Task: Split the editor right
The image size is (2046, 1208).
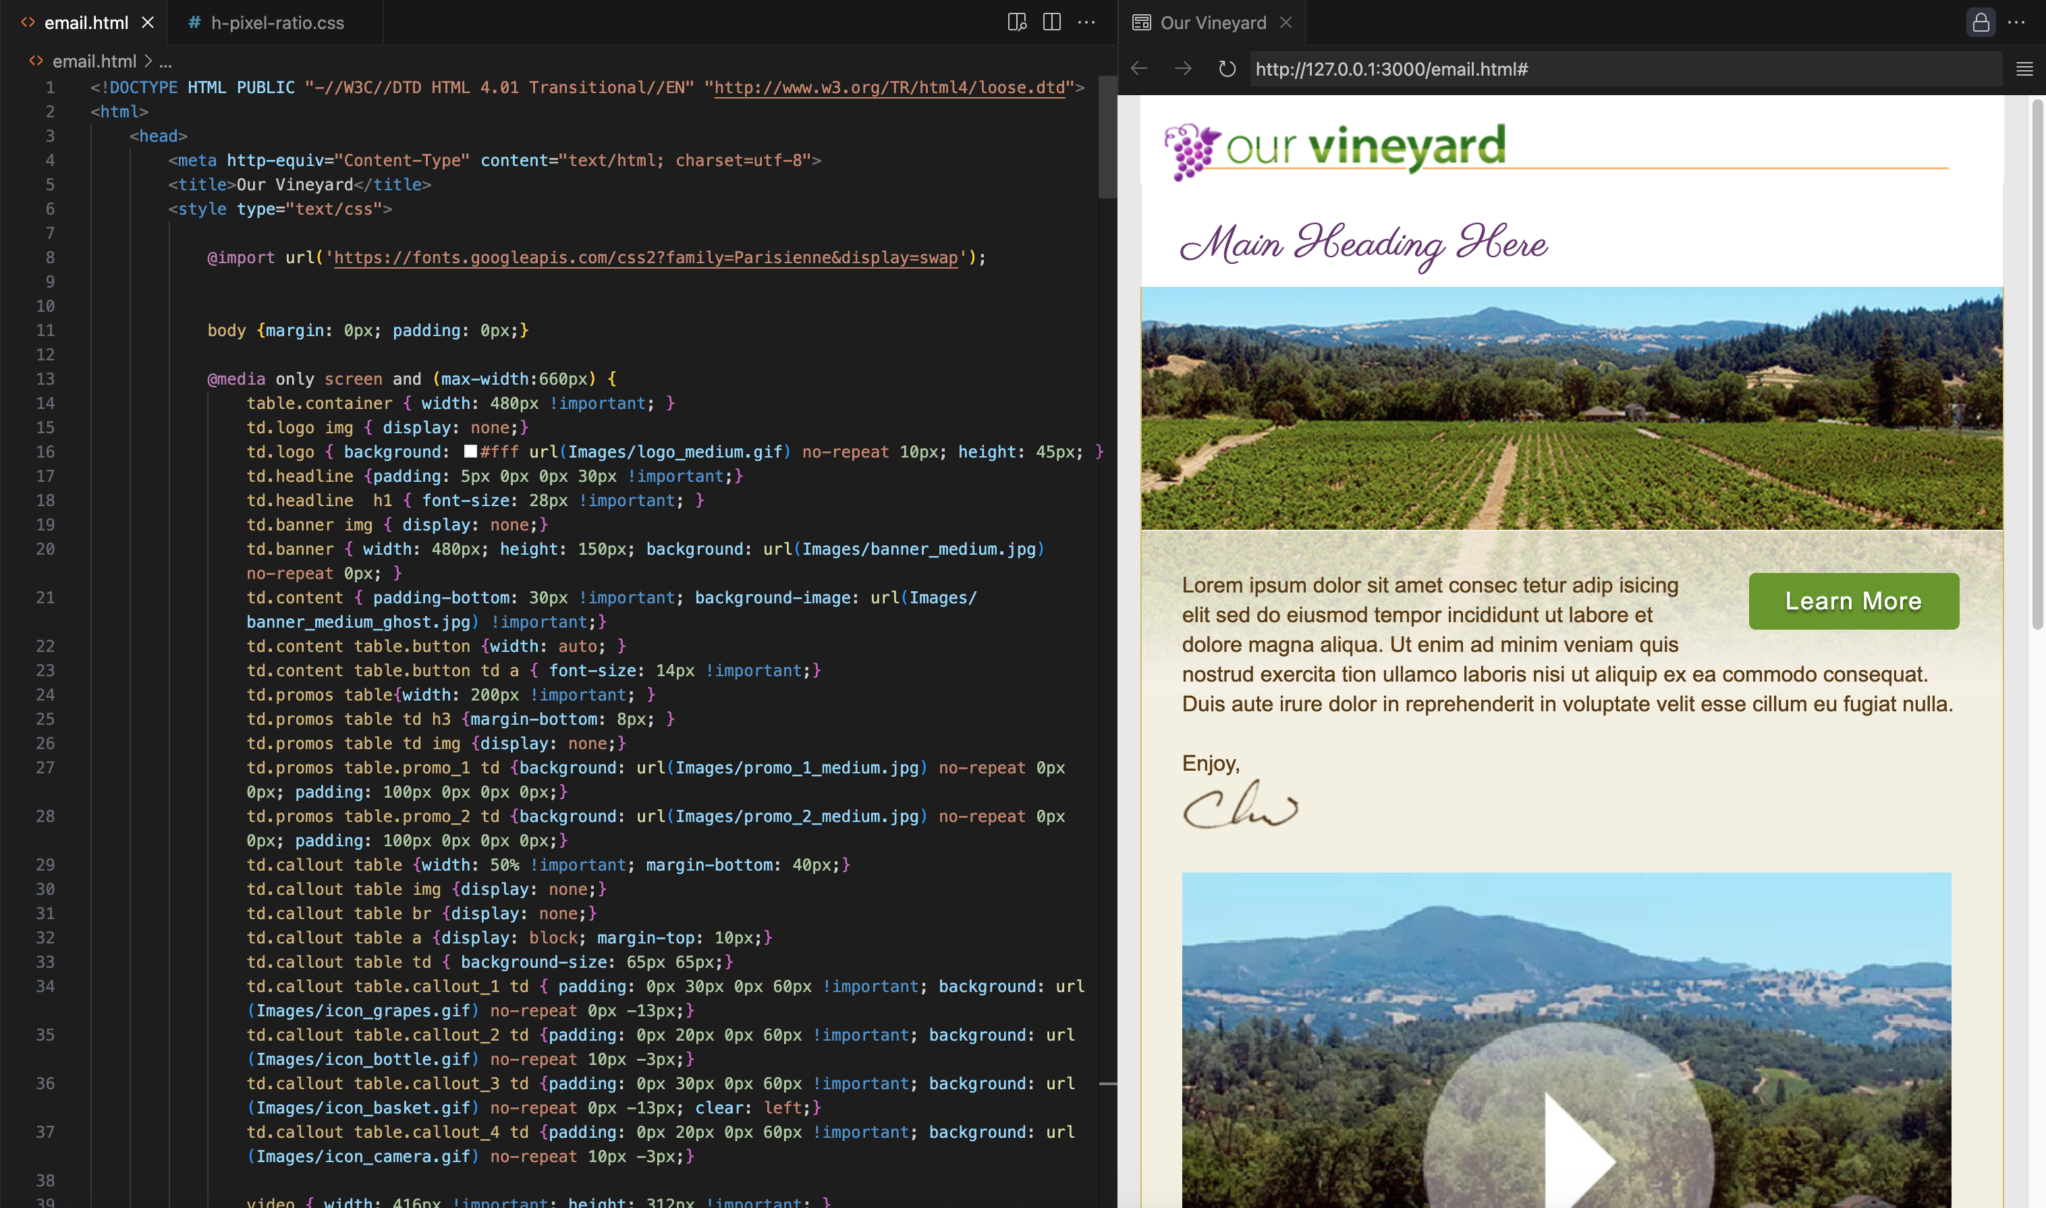Action: coord(1051,23)
